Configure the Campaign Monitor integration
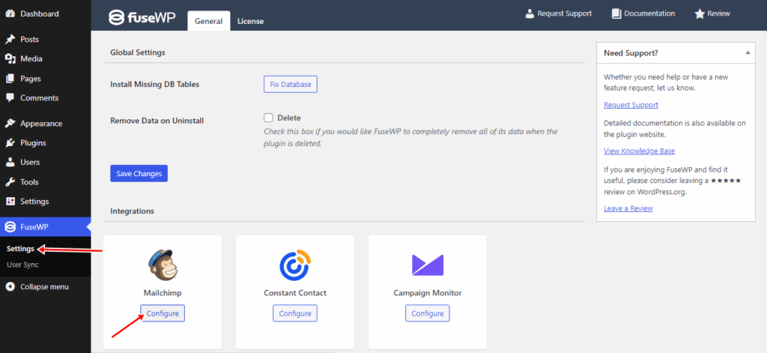 click(x=428, y=313)
